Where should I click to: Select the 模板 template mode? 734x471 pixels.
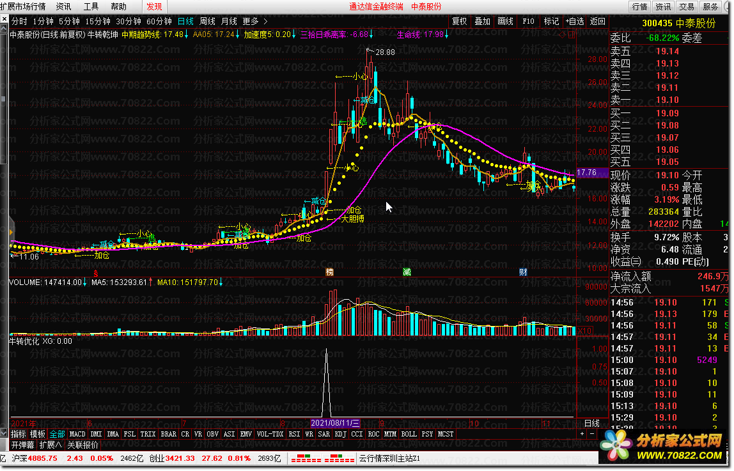pyautogui.click(x=38, y=433)
